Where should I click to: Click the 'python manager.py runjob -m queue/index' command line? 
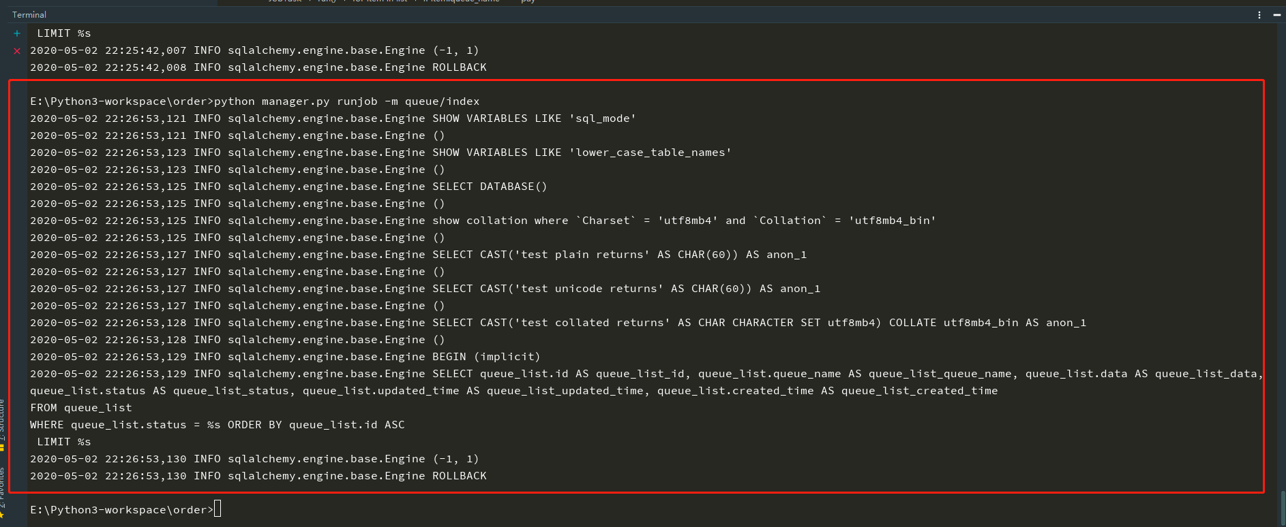click(x=255, y=101)
